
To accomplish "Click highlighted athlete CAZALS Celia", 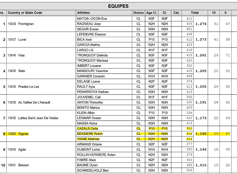I will point(87,128).
